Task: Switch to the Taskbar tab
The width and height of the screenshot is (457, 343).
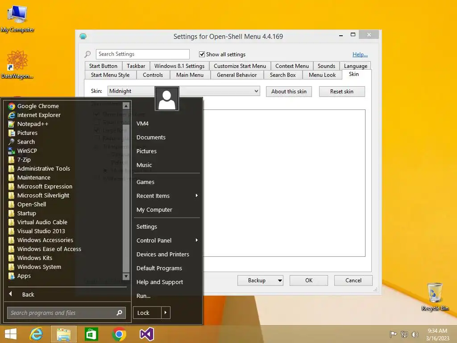Action: coord(136,66)
